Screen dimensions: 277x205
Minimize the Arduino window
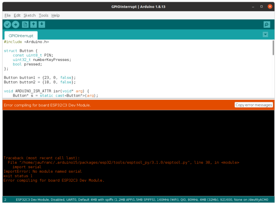(x=253, y=7)
